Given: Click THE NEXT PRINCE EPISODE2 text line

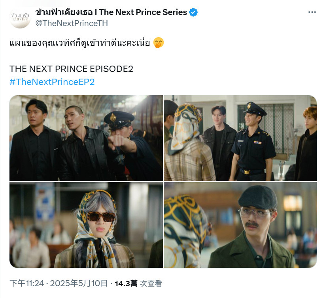Looking at the screenshot, I should click(71, 69).
